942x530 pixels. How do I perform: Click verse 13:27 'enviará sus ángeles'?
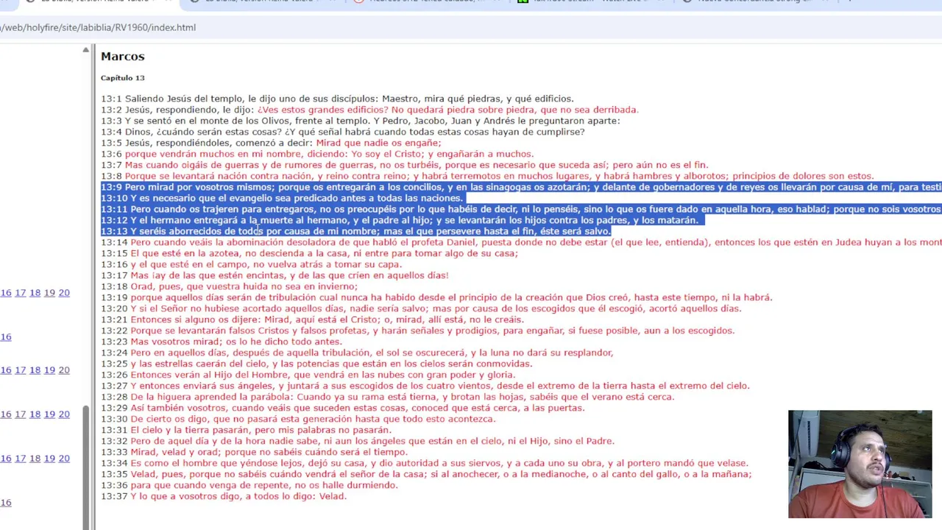click(425, 386)
